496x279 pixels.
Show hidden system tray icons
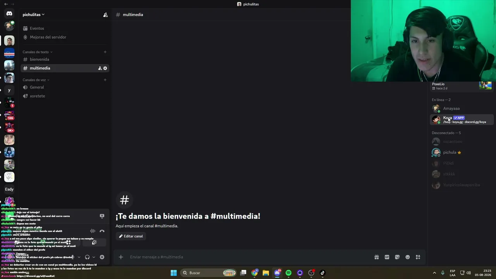[434, 273]
